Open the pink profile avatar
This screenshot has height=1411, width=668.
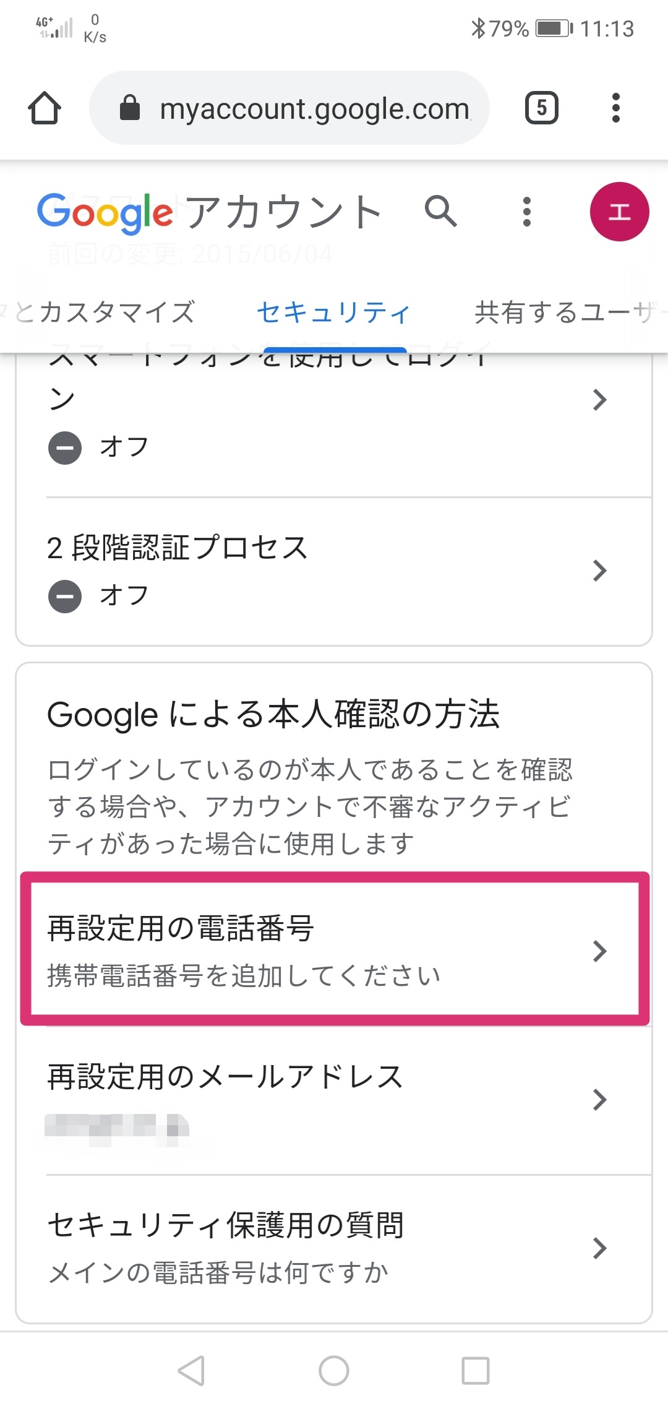pyautogui.click(x=619, y=212)
